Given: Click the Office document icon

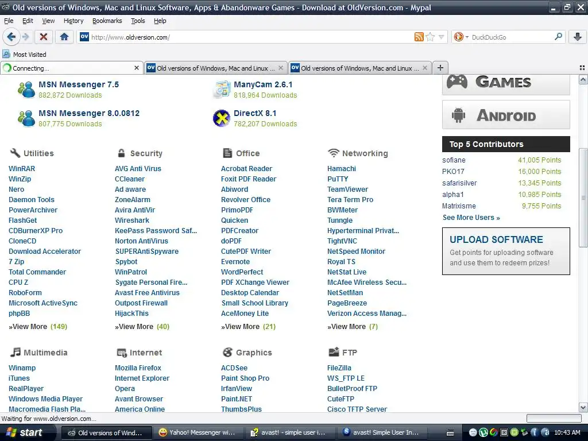Looking at the screenshot, I should (227, 153).
